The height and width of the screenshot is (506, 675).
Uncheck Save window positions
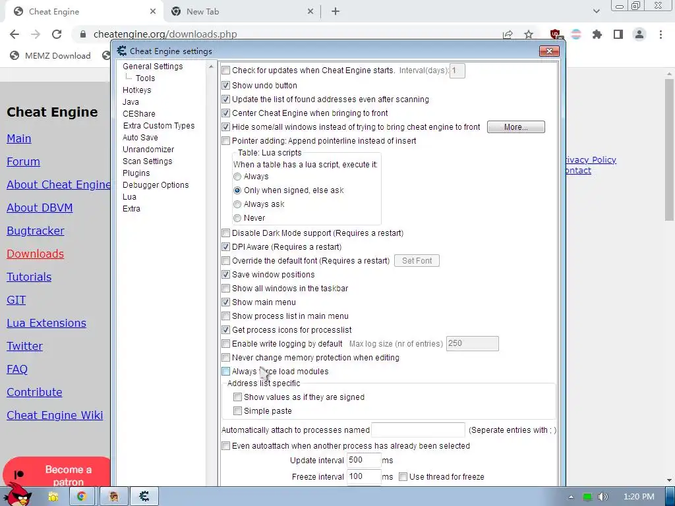[225, 275]
